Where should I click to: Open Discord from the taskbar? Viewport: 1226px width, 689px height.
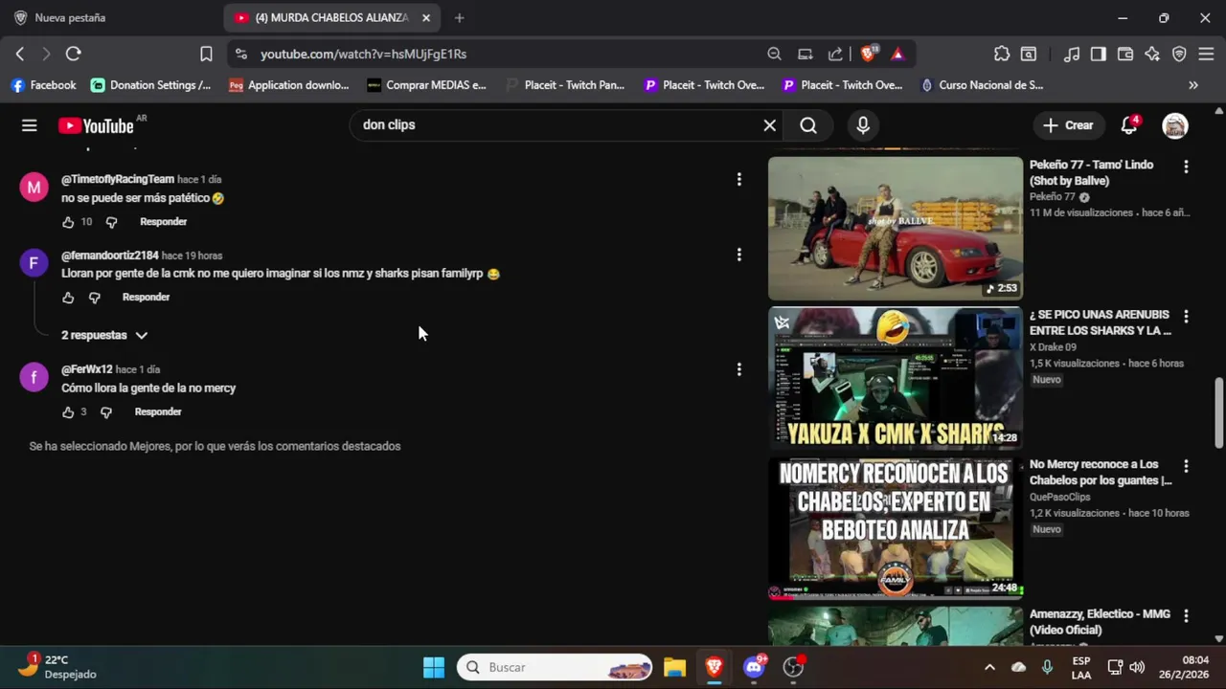pos(755,667)
